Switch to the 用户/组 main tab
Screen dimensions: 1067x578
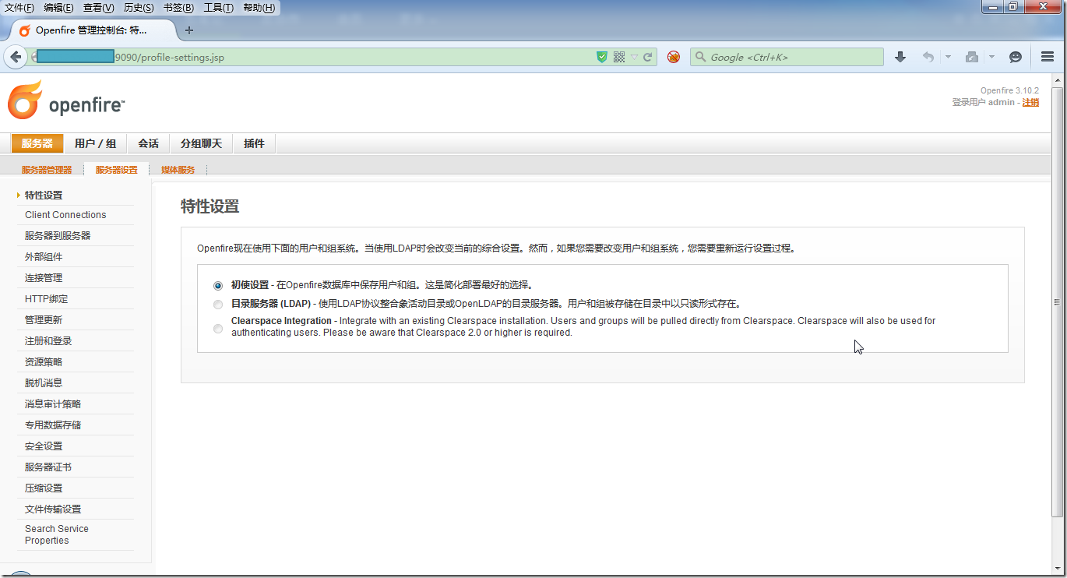(x=95, y=143)
